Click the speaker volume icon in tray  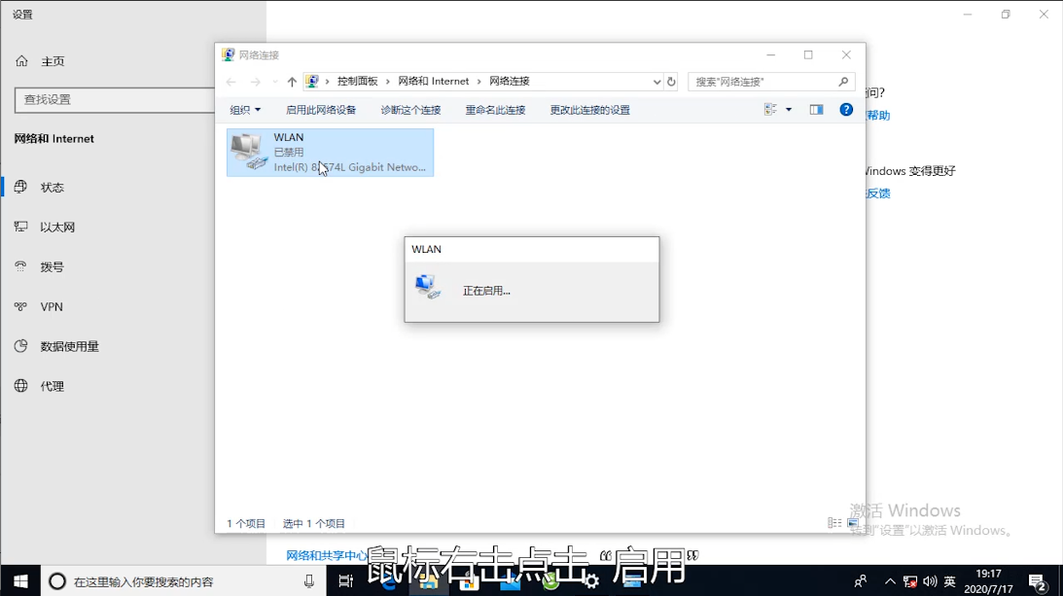coord(931,580)
